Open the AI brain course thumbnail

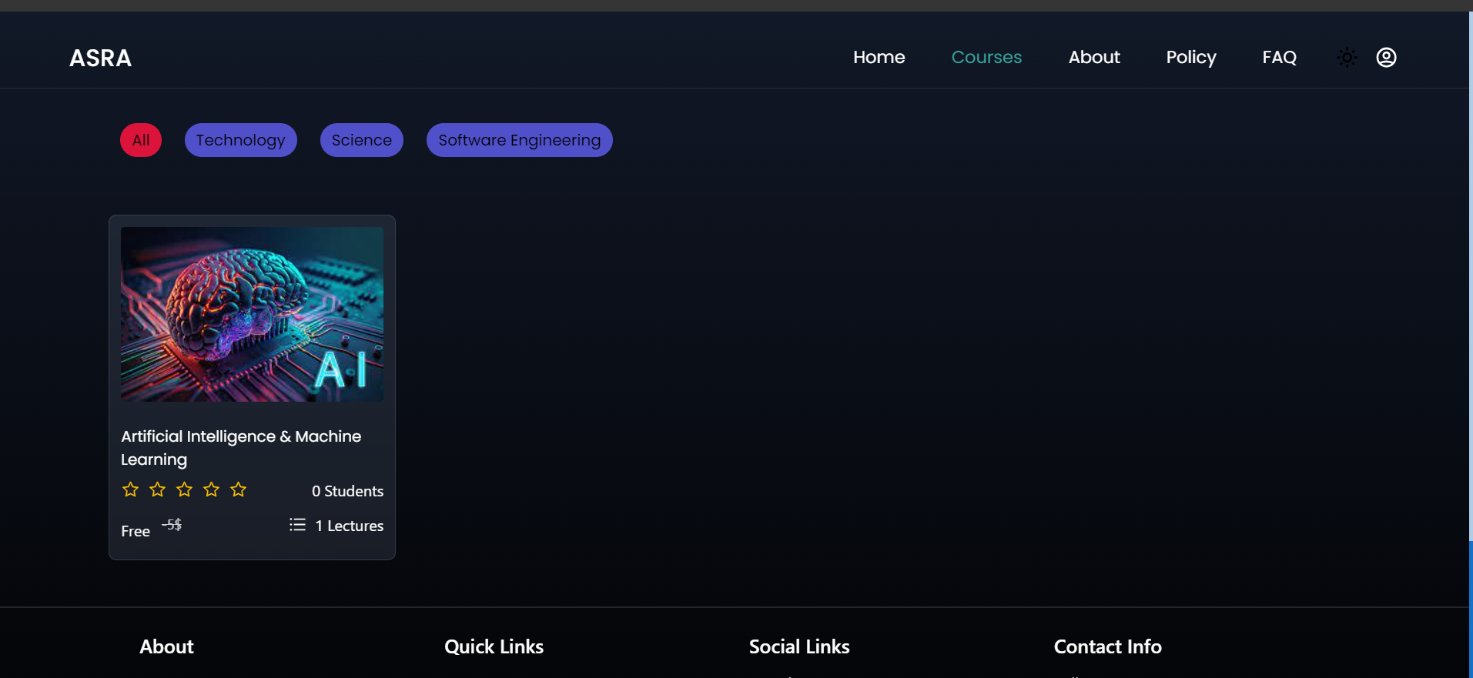click(x=252, y=314)
